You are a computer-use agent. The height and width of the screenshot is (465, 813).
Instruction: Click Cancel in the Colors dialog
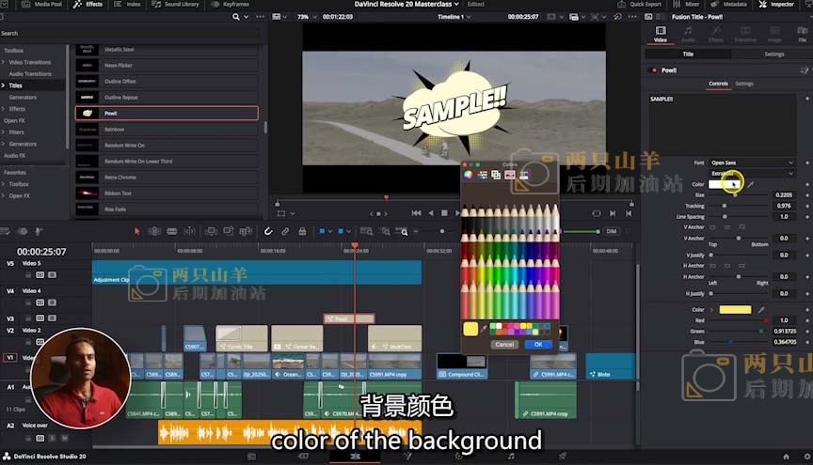[504, 344]
